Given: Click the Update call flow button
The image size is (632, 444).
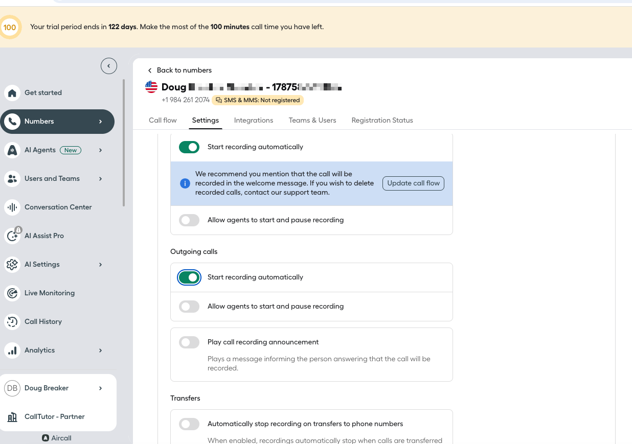Looking at the screenshot, I should tap(414, 183).
